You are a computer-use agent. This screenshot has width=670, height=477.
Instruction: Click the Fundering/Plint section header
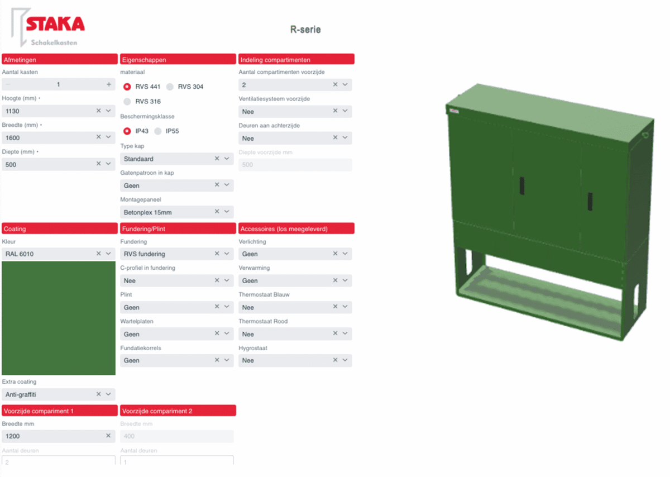(x=178, y=228)
